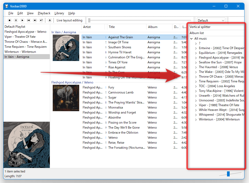Viewport: 249px width, 183px height.
Task: Select track Hymne Til Havet
Action: point(134,52)
